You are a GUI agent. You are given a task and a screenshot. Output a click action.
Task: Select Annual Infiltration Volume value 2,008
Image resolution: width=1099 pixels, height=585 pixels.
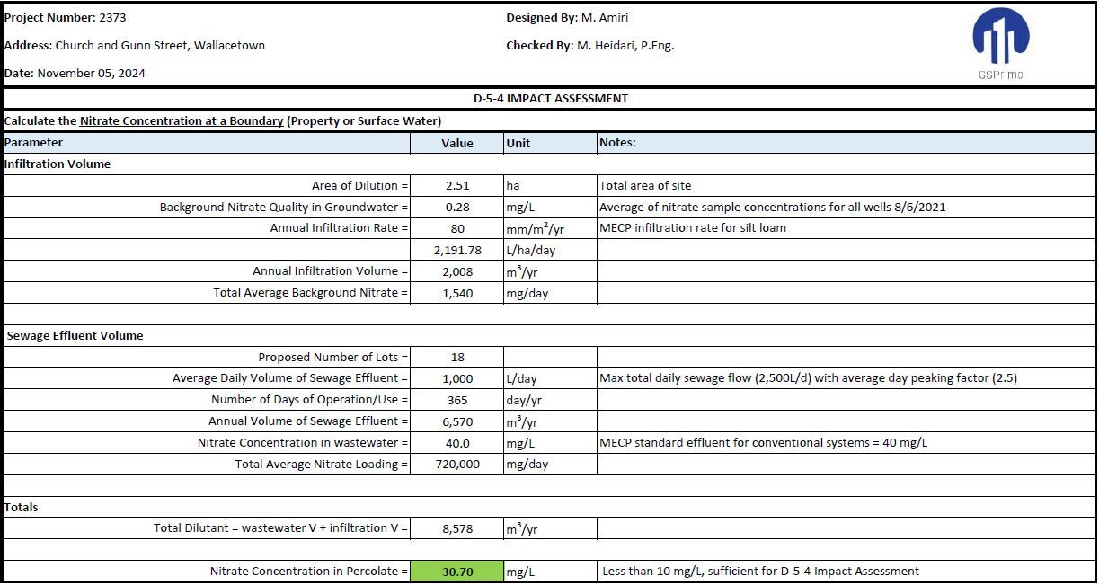click(x=456, y=271)
